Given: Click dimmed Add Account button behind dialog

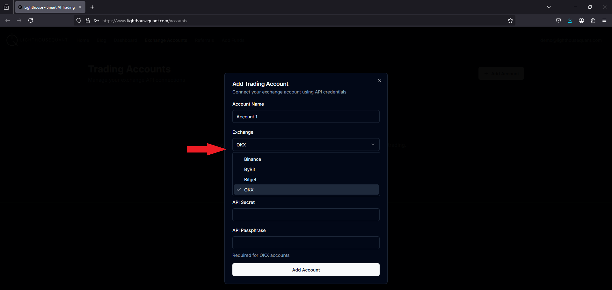Looking at the screenshot, I should [x=501, y=73].
